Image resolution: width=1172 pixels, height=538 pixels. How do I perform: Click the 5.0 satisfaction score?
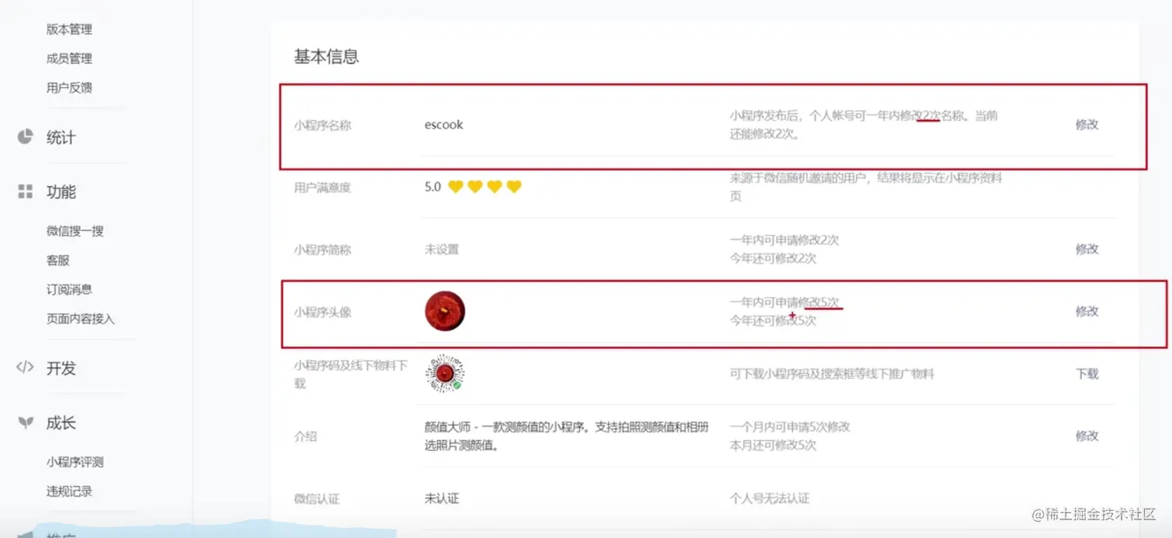433,187
